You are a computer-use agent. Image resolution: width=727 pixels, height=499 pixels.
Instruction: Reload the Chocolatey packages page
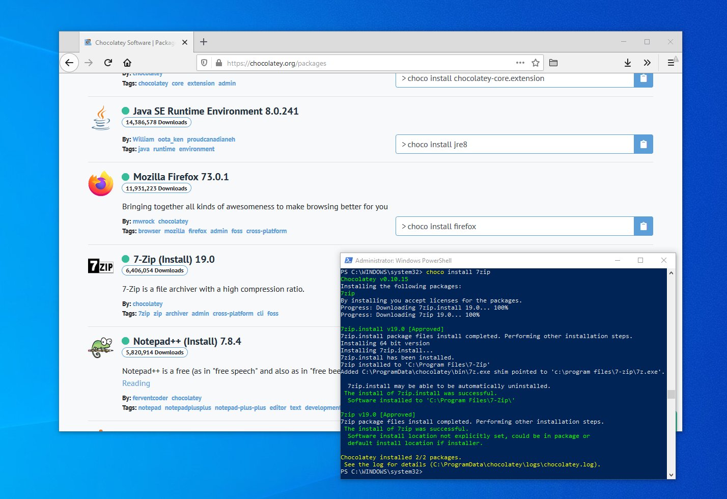[108, 63]
